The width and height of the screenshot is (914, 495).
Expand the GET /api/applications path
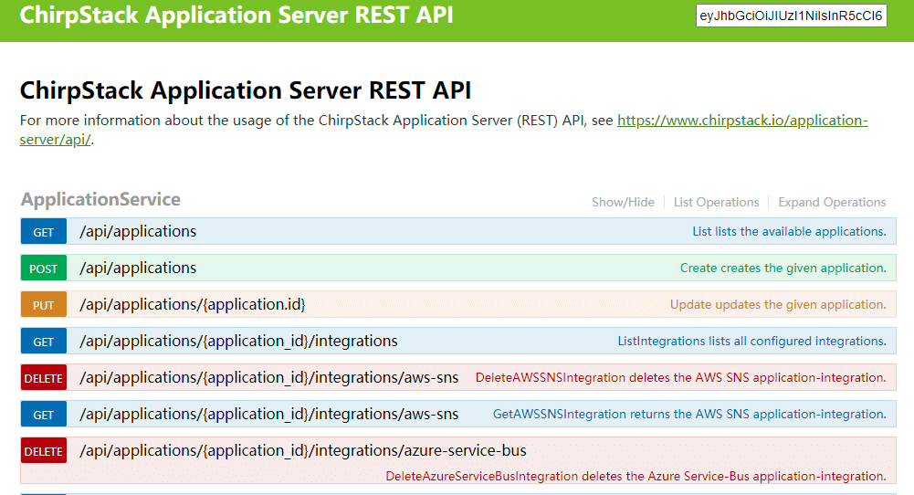pos(138,231)
